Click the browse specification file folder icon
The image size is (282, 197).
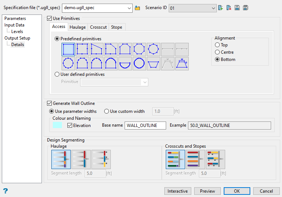[137, 8]
